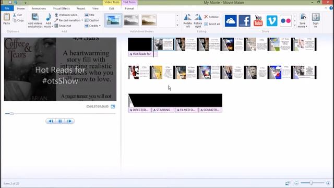334x188 pixels.
Task: Expand the AutoMovie themes gallery
Action: click(177, 25)
